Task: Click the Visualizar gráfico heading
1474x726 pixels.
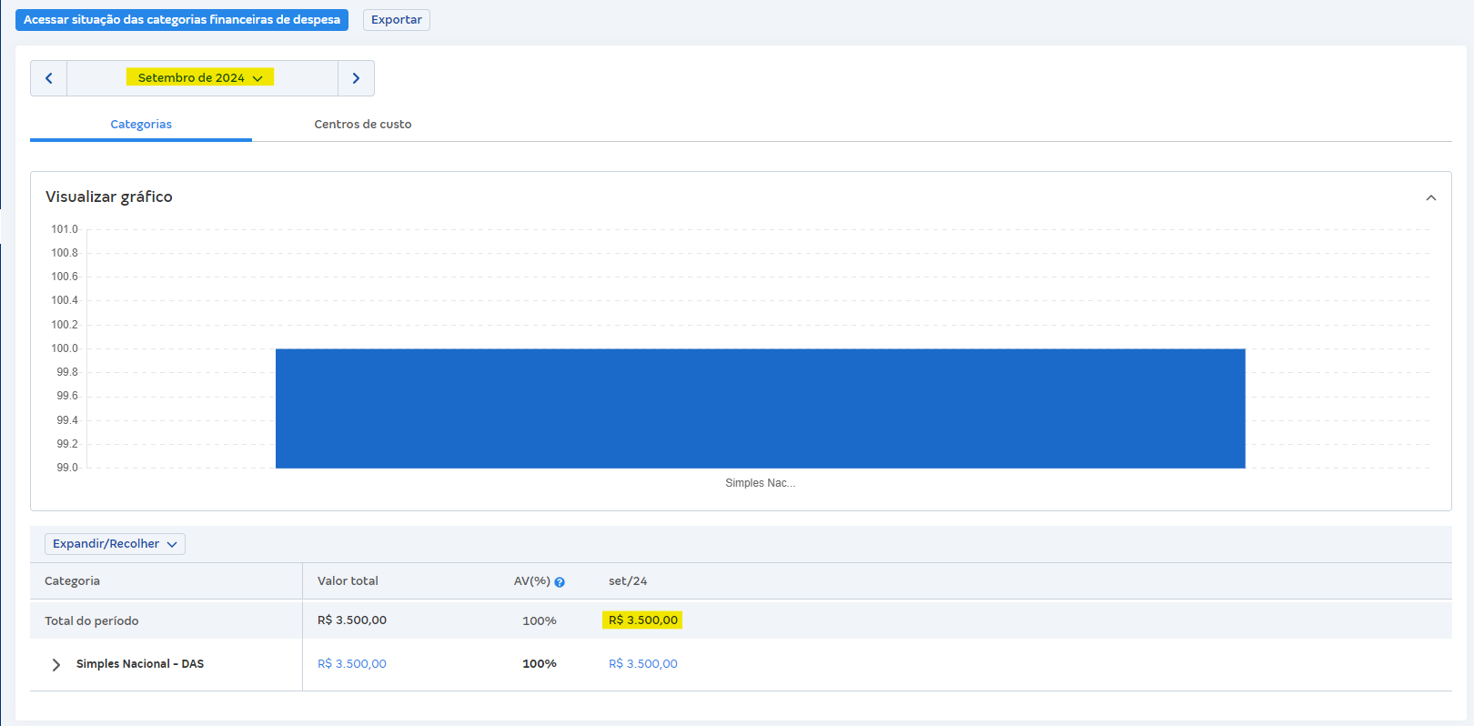Action: [x=109, y=197]
